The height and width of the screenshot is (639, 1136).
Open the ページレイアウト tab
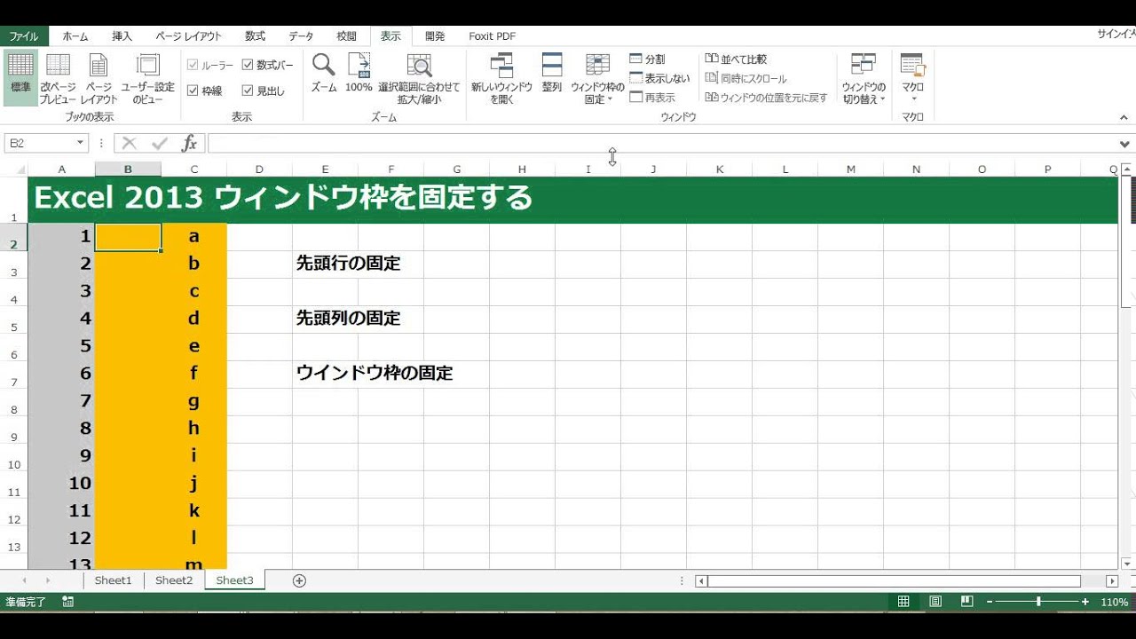coord(188,36)
